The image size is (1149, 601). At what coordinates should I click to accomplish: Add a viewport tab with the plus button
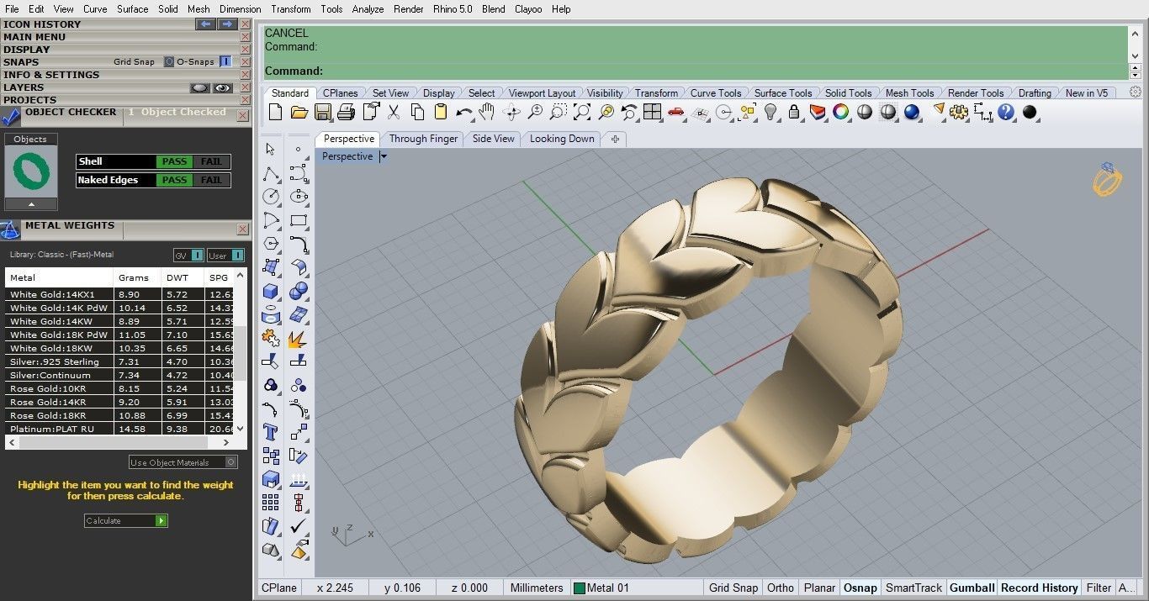click(x=615, y=139)
